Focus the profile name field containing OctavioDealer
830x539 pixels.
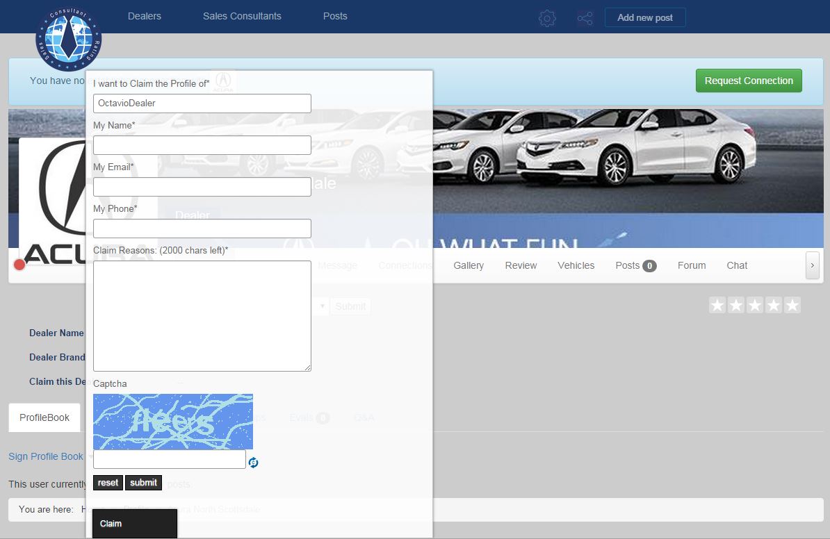(x=202, y=103)
